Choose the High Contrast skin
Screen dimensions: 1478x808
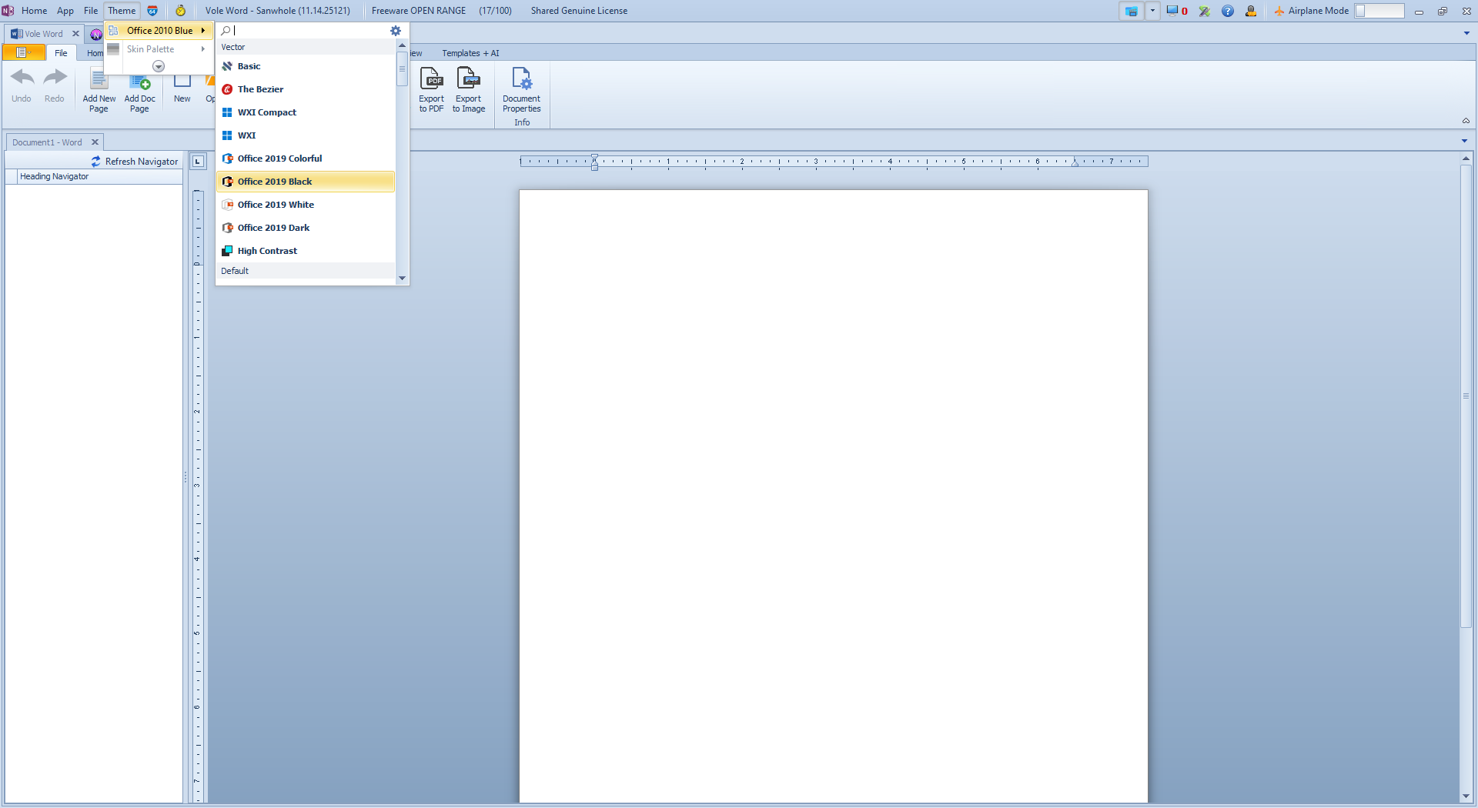267,251
